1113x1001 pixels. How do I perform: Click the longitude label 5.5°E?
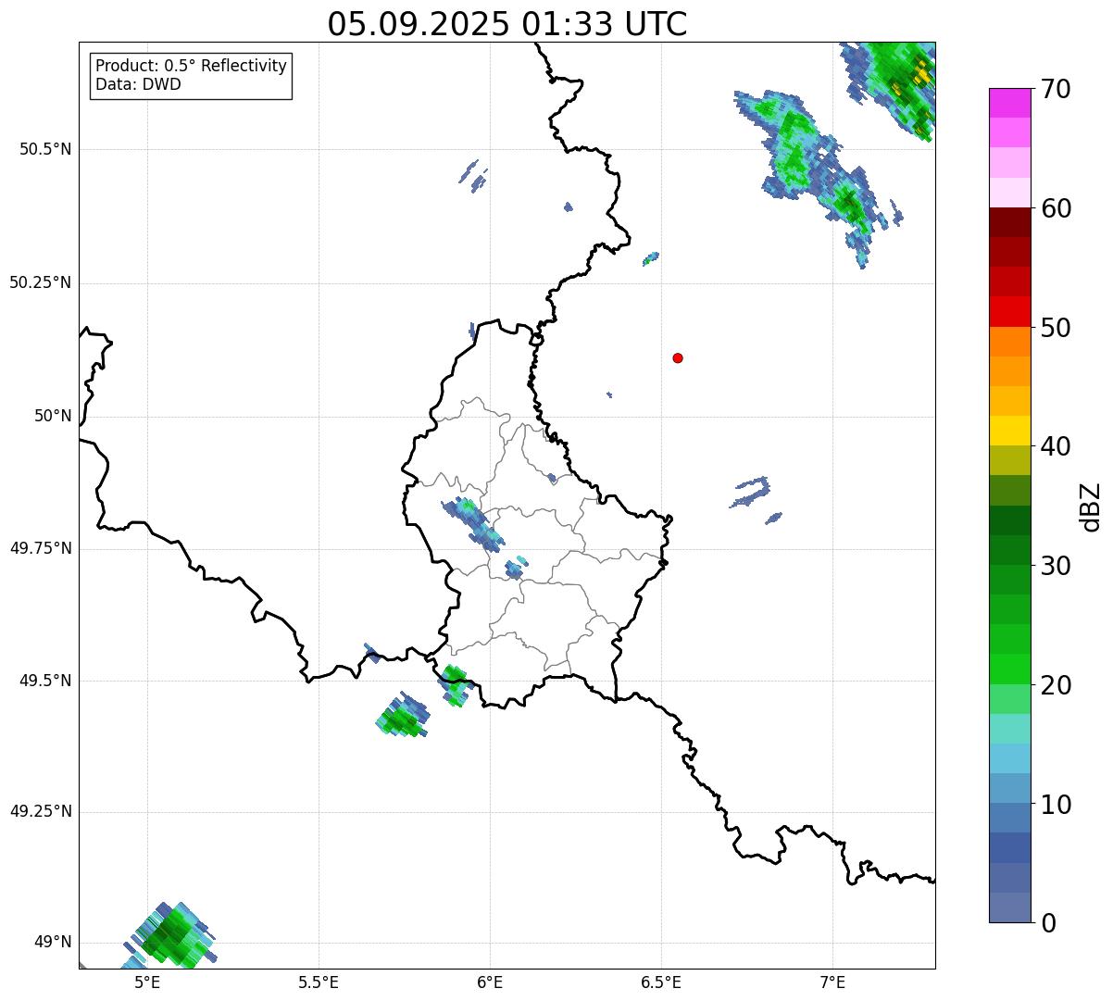click(x=319, y=982)
